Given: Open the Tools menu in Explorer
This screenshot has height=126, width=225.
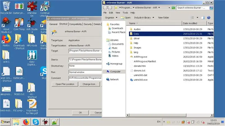Looking at the screenshot, I should (x=125, y=13).
